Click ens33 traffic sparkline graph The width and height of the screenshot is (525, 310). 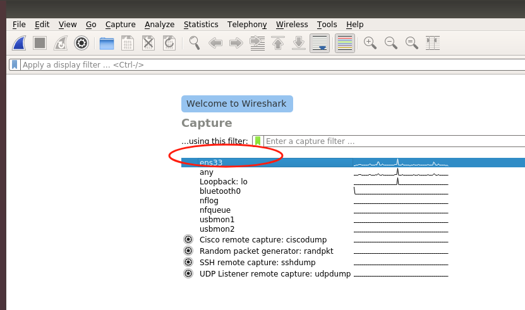click(x=401, y=163)
